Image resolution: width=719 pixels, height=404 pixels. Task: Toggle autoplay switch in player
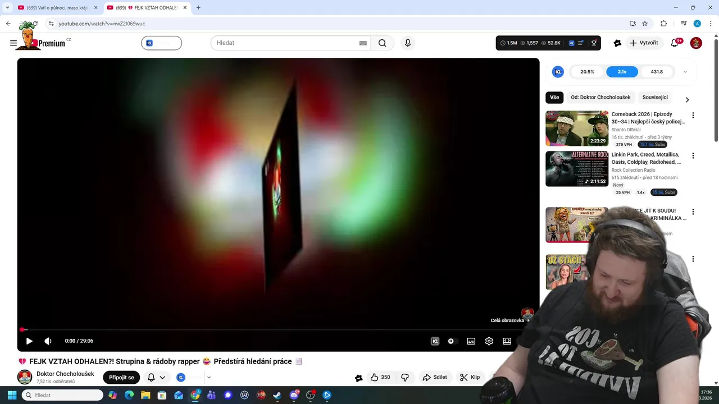(x=452, y=341)
